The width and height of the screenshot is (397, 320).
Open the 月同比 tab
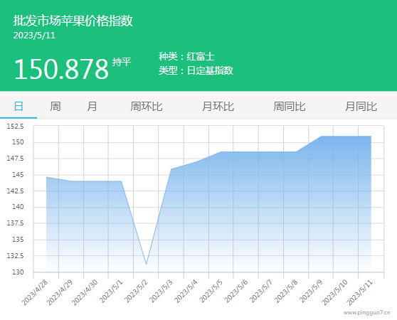pos(361,106)
